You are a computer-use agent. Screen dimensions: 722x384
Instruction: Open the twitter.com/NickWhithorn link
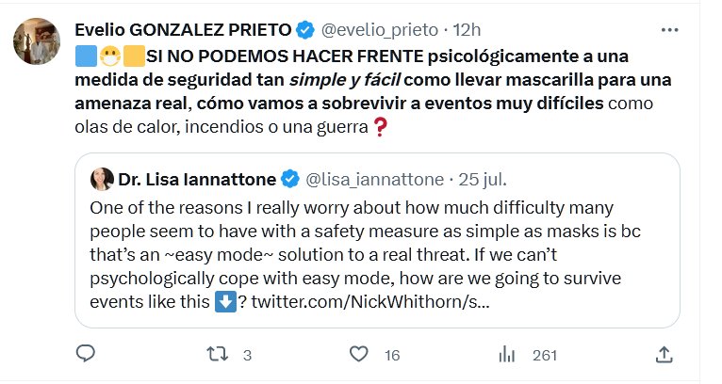coord(365,305)
